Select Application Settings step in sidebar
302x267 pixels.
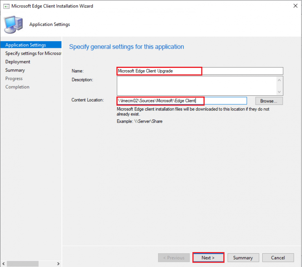click(x=31, y=45)
